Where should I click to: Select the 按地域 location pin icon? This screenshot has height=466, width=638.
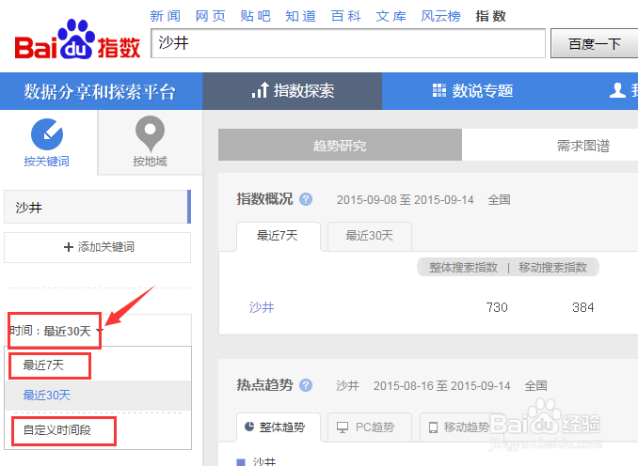click(x=150, y=133)
